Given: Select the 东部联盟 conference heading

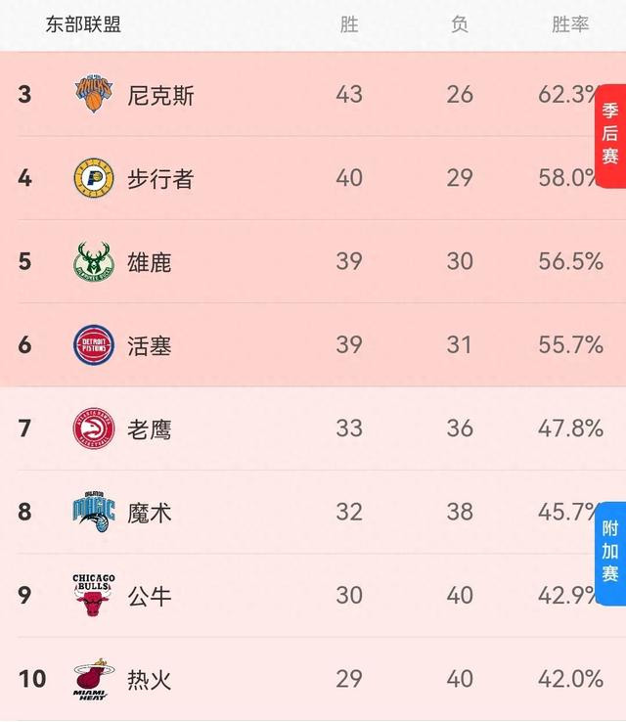Looking at the screenshot, I should pos(83,23).
